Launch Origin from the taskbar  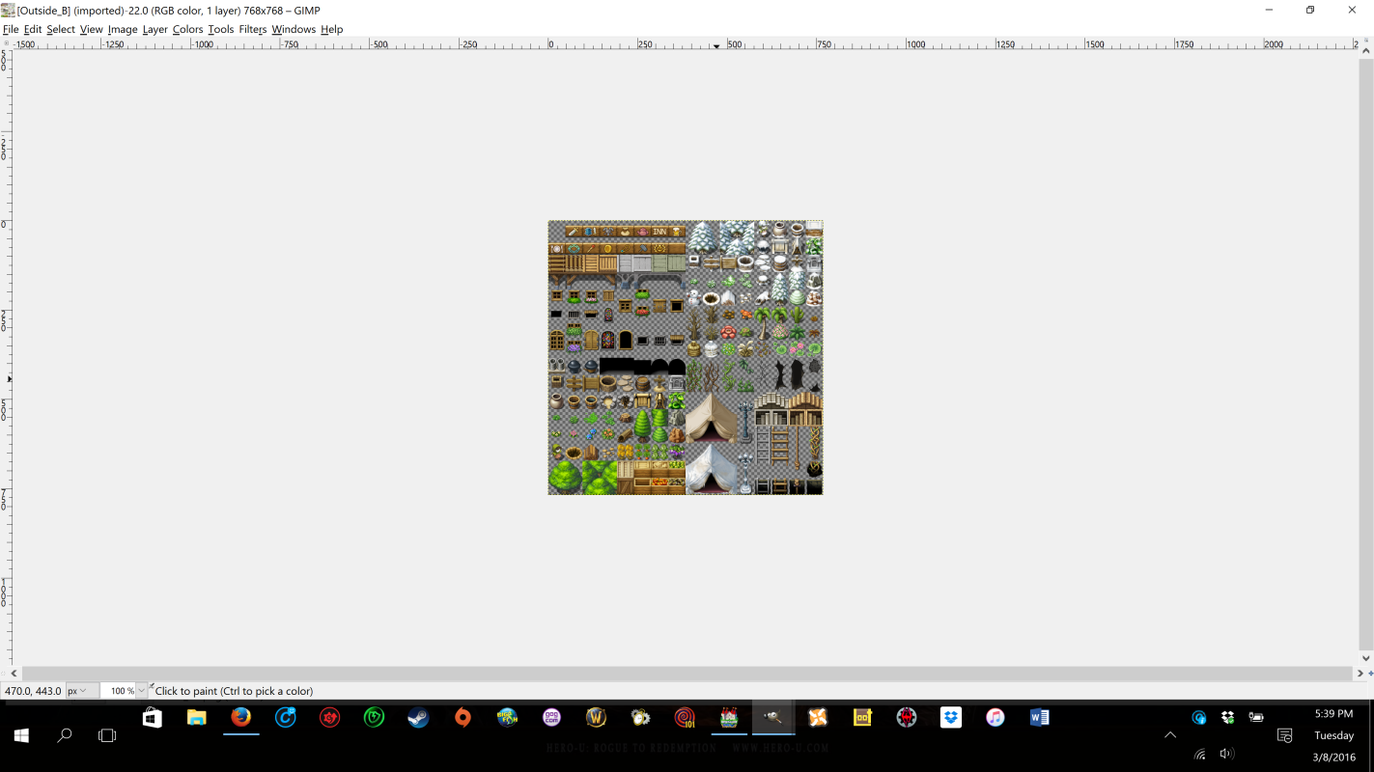[x=463, y=718]
